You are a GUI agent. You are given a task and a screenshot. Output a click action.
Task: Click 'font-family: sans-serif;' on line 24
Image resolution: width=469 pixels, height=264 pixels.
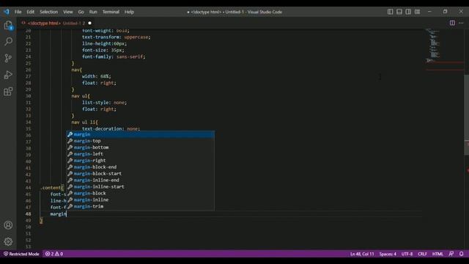tap(114, 56)
